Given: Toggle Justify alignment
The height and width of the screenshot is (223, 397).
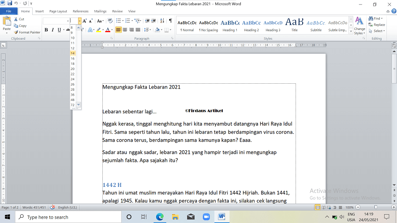Looking at the screenshot, I should (x=138, y=30).
